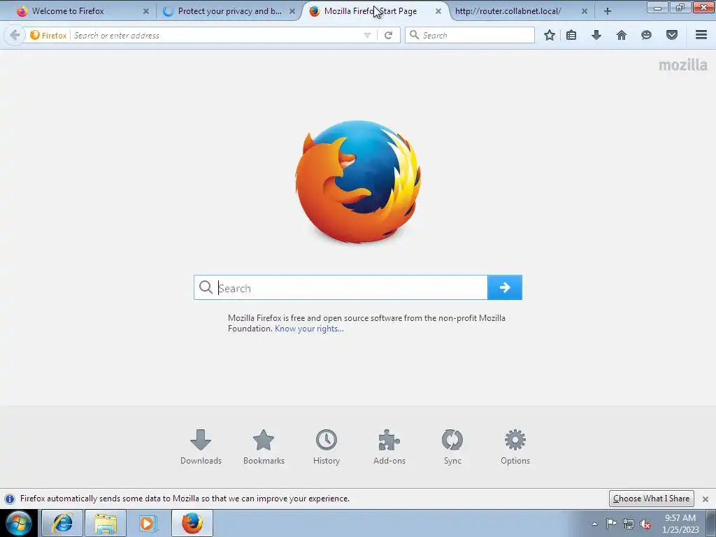Open History from start page
The image size is (716, 537).
pyautogui.click(x=327, y=447)
